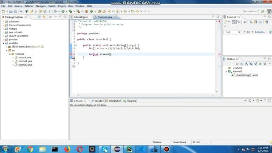Collapse the src folder
Viewport: 272px width, 153px height.
click(7, 51)
